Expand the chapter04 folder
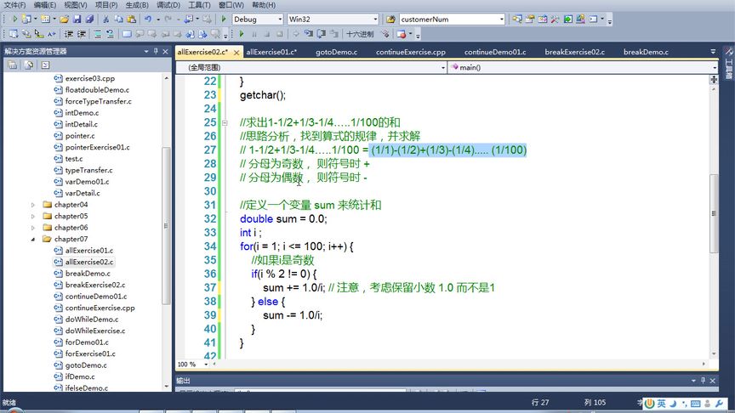This screenshot has width=735, height=413. [x=33, y=205]
